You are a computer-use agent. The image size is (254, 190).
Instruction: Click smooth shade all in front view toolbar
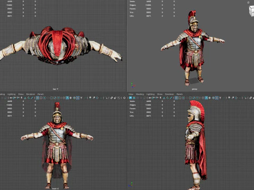coord(67,98)
